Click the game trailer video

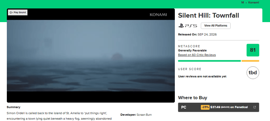pos(91,56)
